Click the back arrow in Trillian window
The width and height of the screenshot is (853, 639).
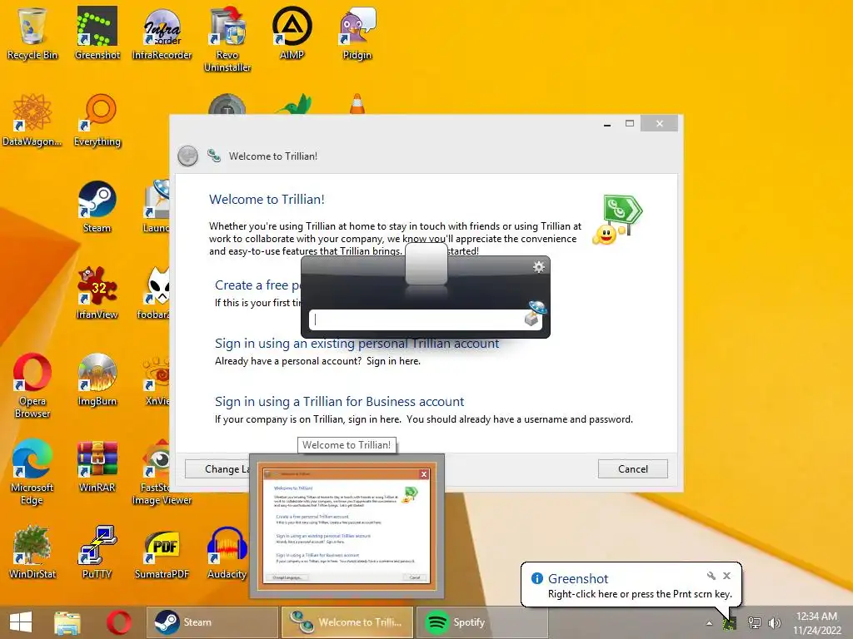[187, 156]
